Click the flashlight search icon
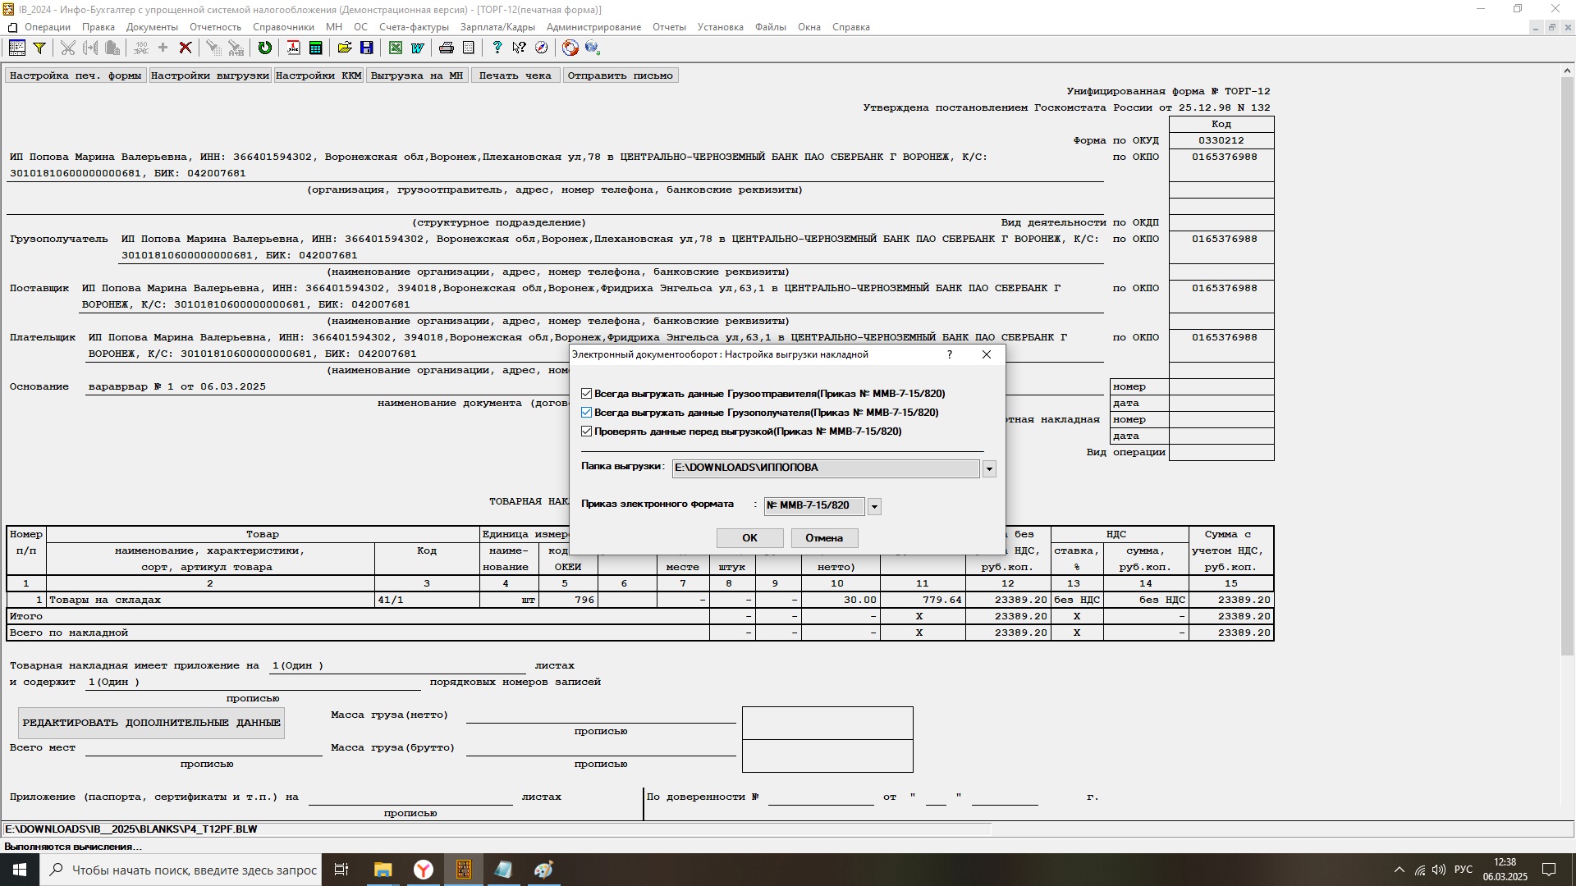This screenshot has height=886, width=1576. 213,48
